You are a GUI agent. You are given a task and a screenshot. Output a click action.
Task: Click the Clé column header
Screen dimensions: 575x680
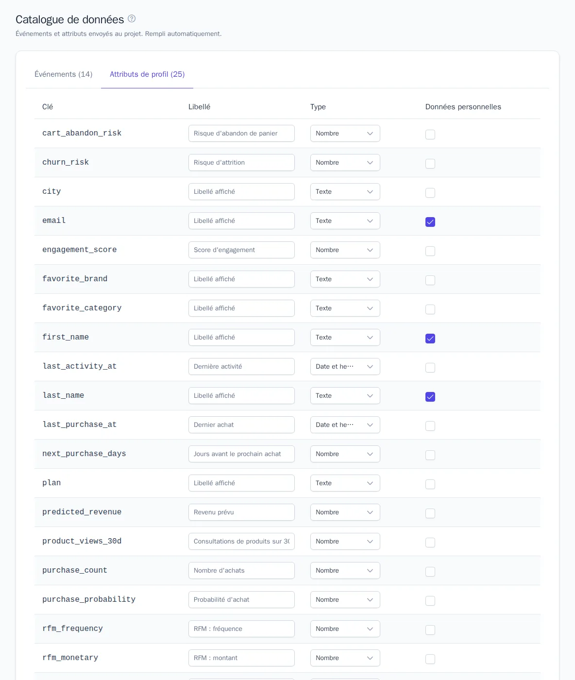tap(48, 107)
